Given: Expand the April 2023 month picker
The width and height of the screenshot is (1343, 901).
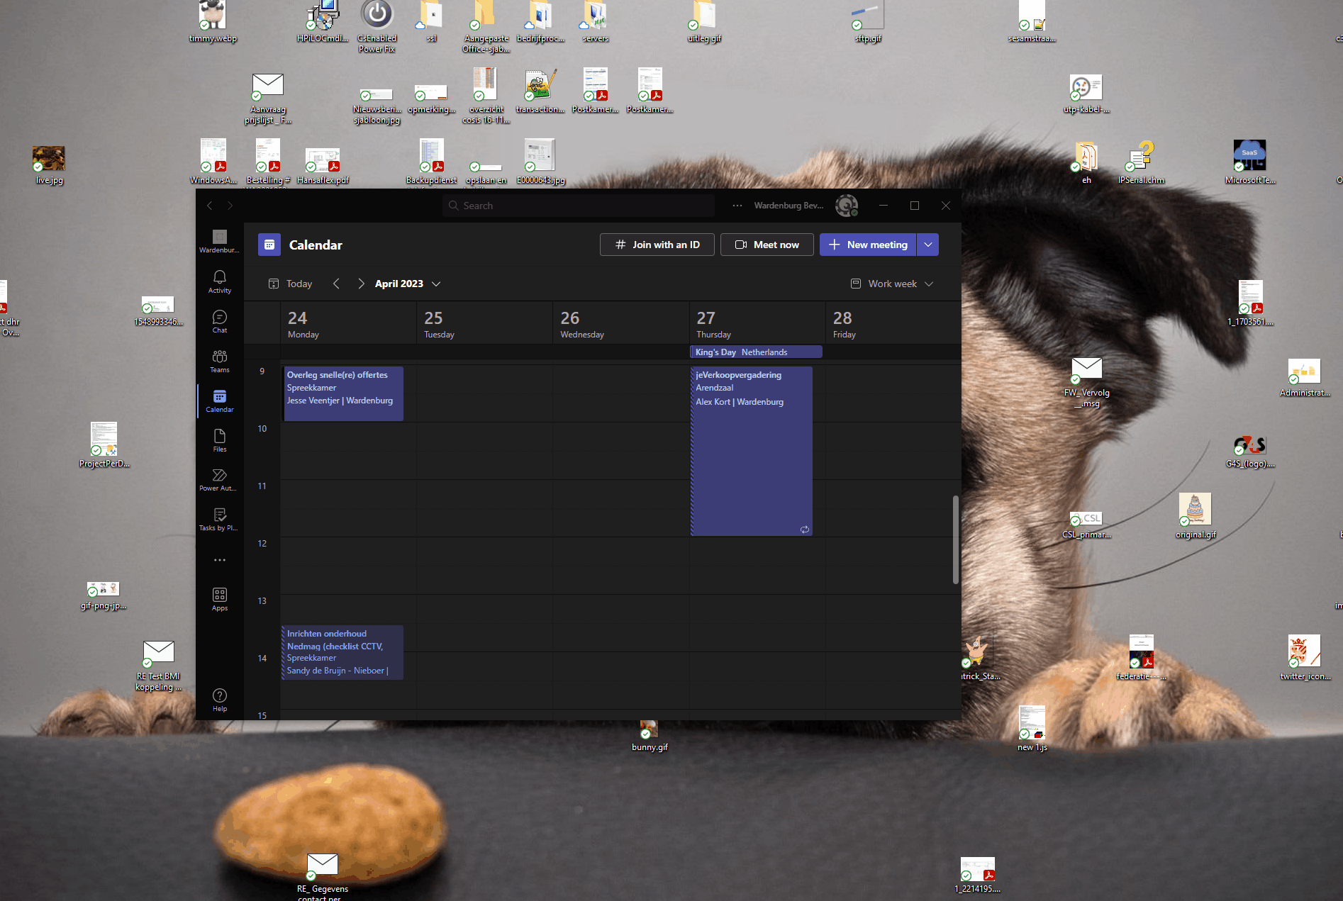Looking at the screenshot, I should [408, 284].
